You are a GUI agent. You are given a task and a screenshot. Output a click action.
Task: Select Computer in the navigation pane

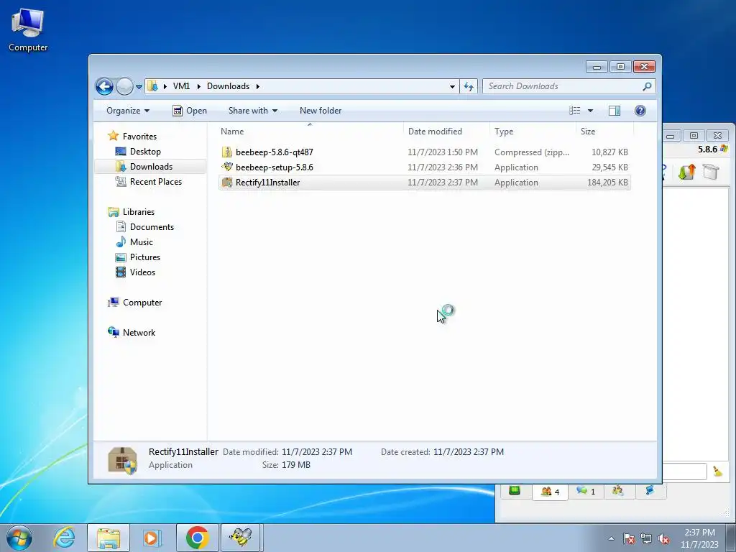pyautogui.click(x=142, y=303)
